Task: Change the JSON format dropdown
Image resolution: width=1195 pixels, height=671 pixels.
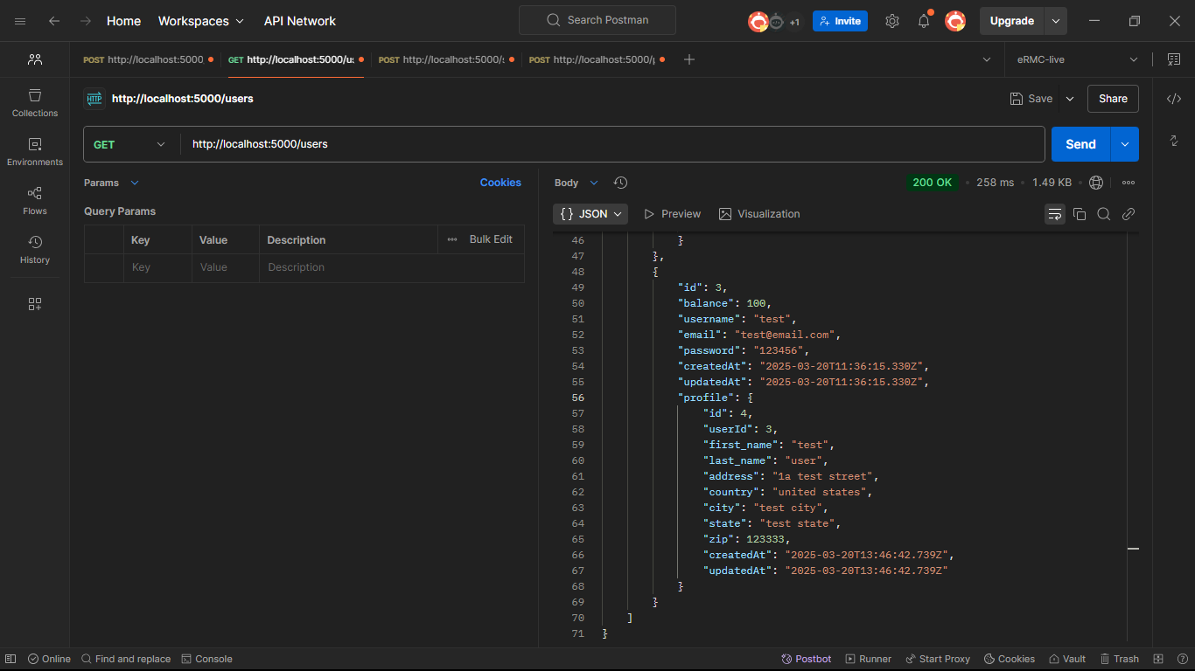Action: tap(591, 214)
